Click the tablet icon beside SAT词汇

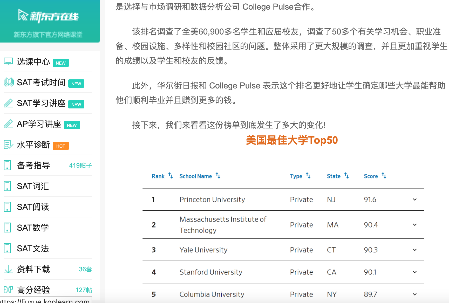[x=7, y=186]
